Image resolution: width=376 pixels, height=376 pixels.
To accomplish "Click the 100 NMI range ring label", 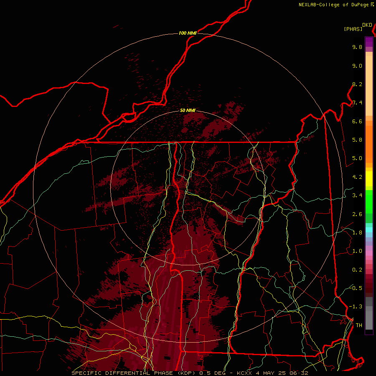I will [x=188, y=33].
